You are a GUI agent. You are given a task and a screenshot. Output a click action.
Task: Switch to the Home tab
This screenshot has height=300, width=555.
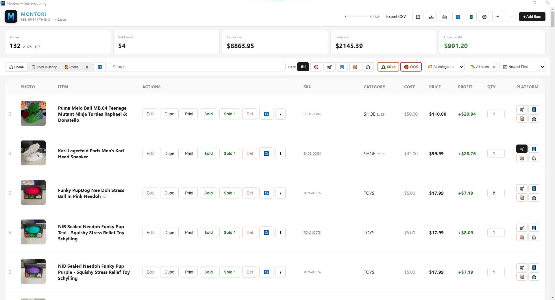coord(16,67)
